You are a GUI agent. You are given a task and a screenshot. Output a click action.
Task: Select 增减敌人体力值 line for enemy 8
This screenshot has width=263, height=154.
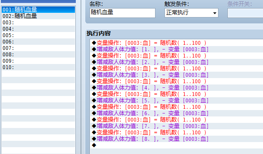pos(177,139)
